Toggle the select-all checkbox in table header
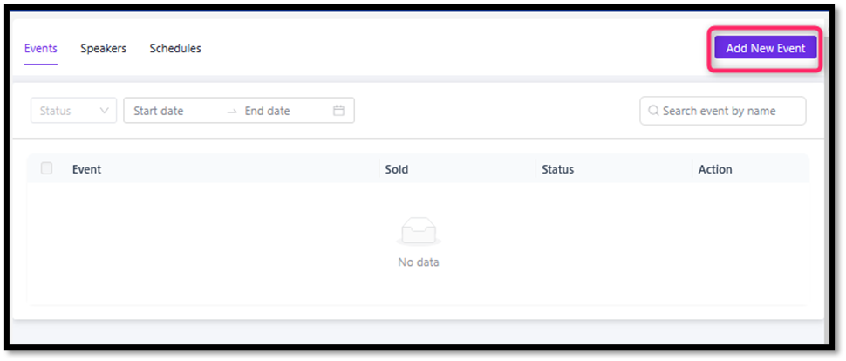 [47, 168]
